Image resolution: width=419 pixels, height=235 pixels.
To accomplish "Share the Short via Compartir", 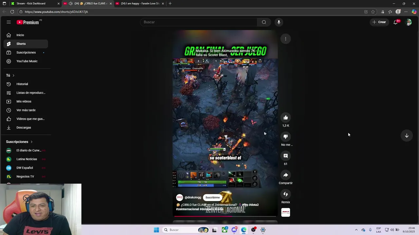I will pos(285,175).
